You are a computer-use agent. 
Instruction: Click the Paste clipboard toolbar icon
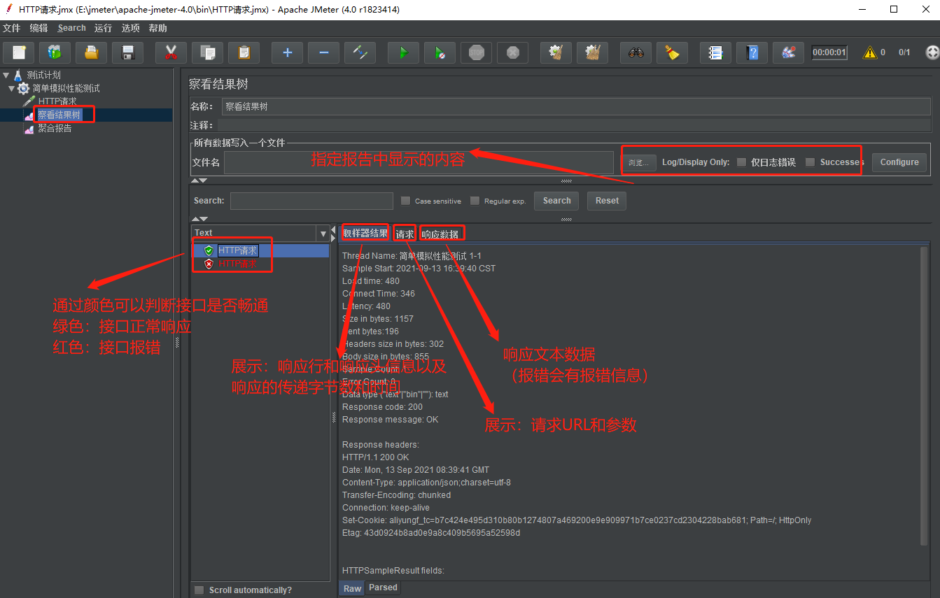pos(244,52)
